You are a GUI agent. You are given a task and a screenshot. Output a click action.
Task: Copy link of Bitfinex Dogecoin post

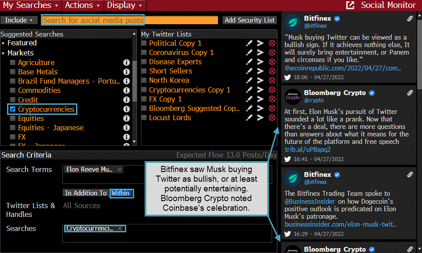410,175
